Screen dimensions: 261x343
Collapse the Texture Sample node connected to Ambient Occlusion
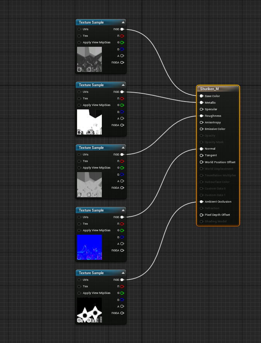123,273
